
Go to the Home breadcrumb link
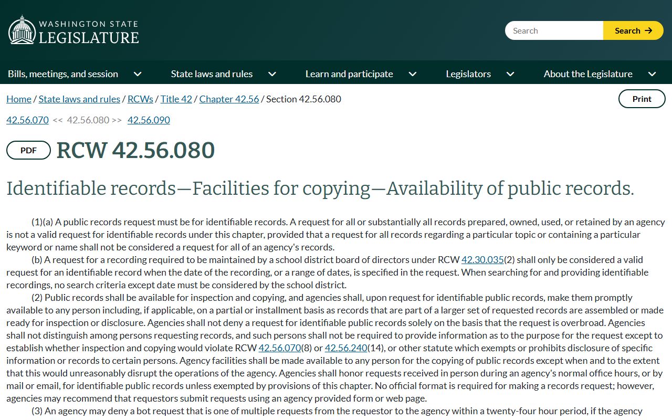click(x=19, y=99)
